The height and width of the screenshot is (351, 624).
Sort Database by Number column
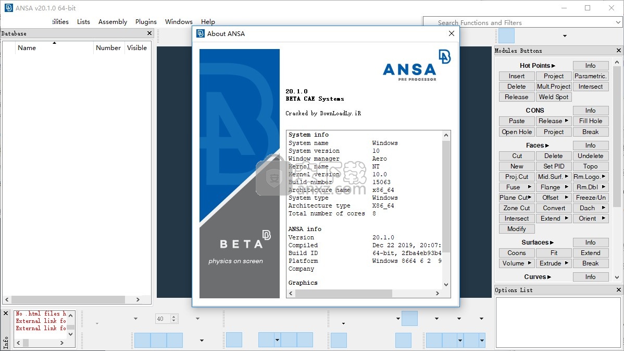tap(108, 47)
